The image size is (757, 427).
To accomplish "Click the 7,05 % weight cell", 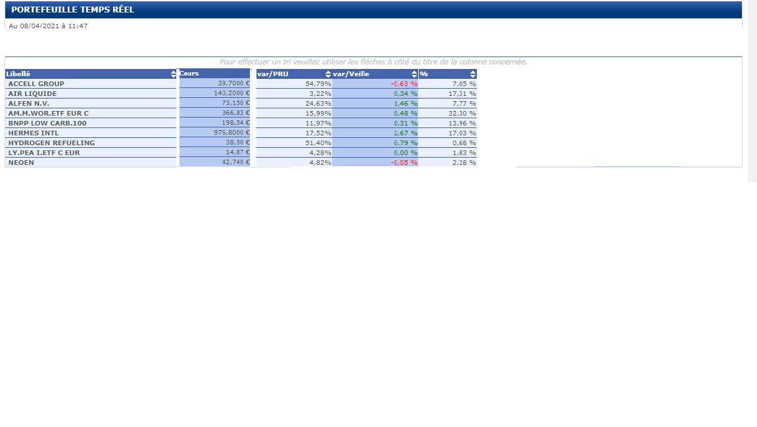I will point(447,83).
